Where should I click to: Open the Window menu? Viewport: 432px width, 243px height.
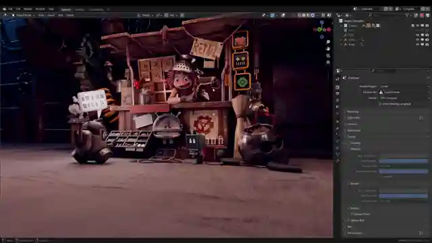pyautogui.click(x=40, y=9)
